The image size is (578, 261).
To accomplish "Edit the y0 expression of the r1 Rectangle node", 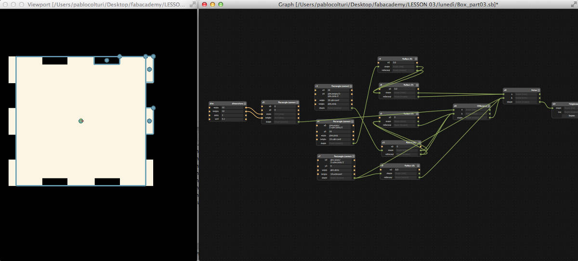I will pyautogui.click(x=338, y=95).
